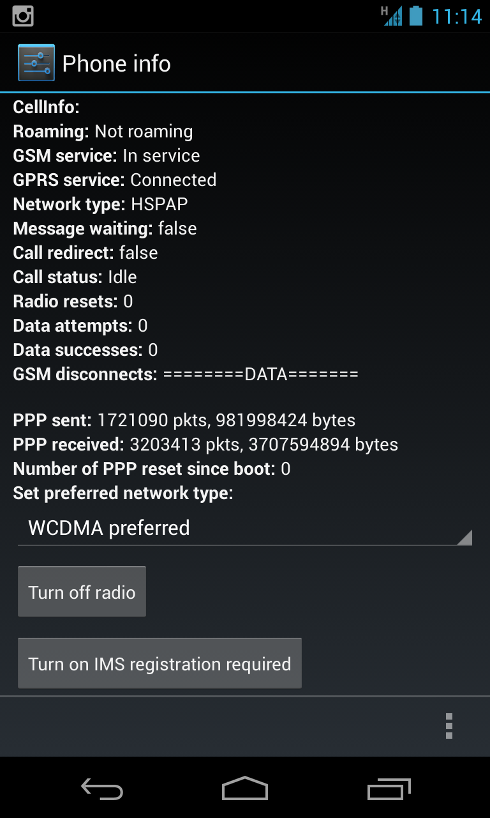Image resolution: width=490 pixels, height=818 pixels.
Task: Click the Turn off radio button
Action: (82, 592)
